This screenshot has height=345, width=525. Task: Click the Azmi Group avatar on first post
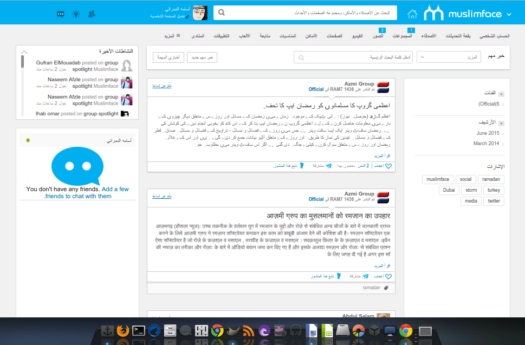coord(383,87)
